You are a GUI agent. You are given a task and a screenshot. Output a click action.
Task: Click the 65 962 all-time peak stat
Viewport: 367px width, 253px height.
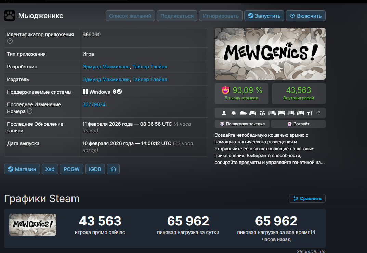276,228
